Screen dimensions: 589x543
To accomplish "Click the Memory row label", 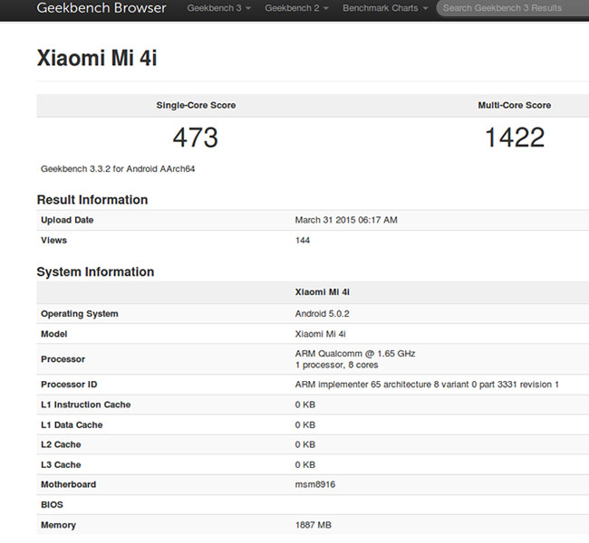I will (58, 525).
